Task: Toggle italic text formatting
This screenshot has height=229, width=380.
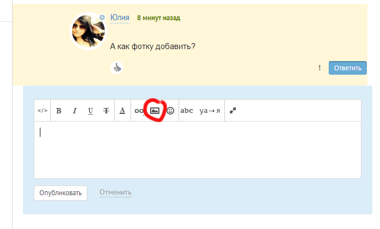Action: (x=75, y=111)
